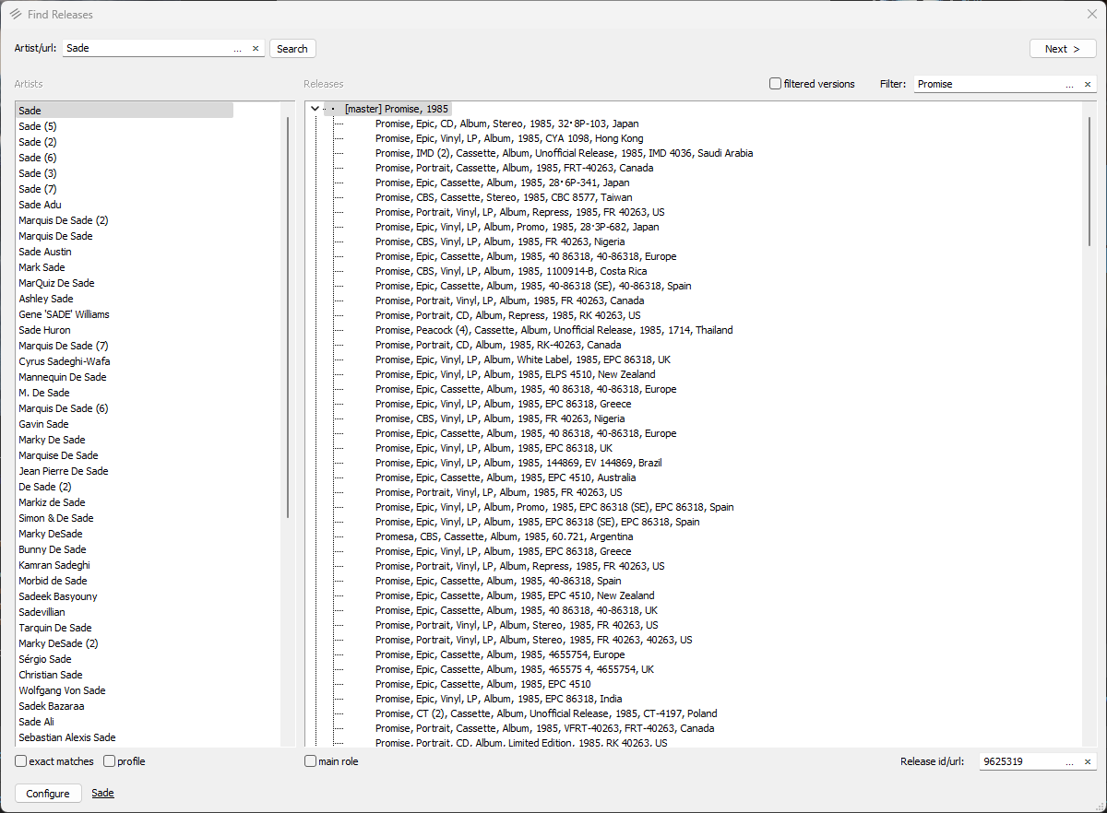Select artist Wolfgang Von Sade
Screen dimensions: 1107x813
click(62, 690)
